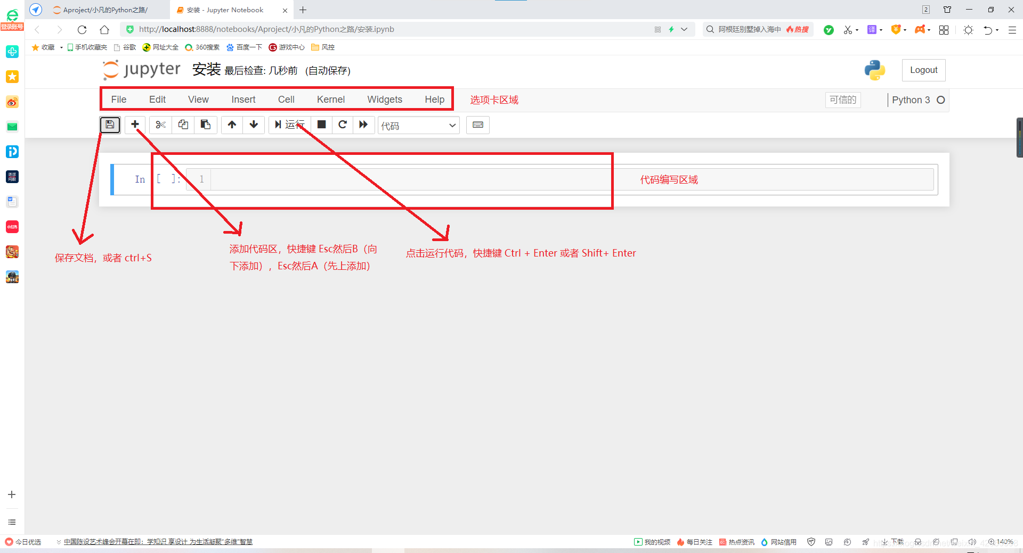Open the 360搜索 bookmark

tap(202, 47)
